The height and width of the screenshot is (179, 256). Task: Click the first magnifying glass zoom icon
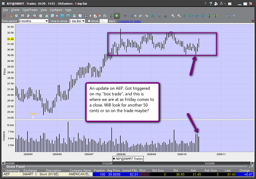173,16
